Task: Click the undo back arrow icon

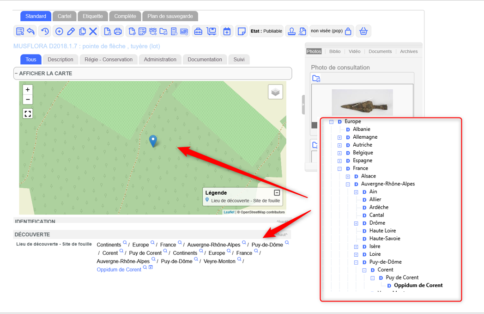Action: click(x=31, y=31)
